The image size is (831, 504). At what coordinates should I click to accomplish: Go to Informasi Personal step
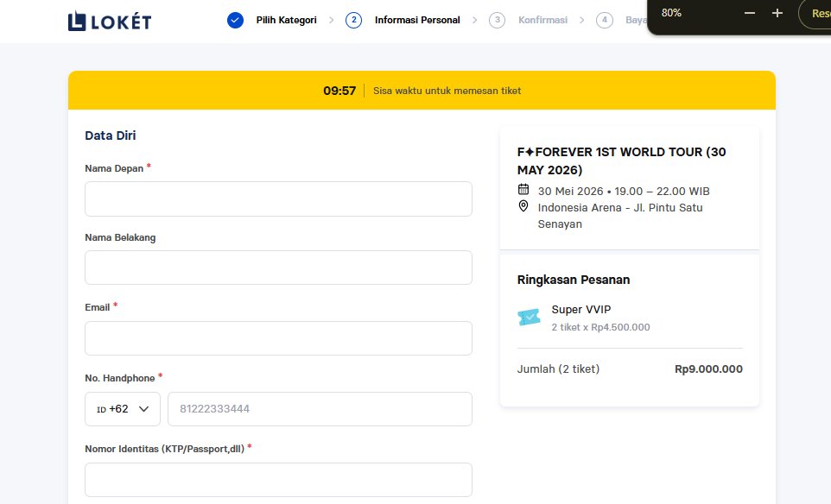pos(417,20)
